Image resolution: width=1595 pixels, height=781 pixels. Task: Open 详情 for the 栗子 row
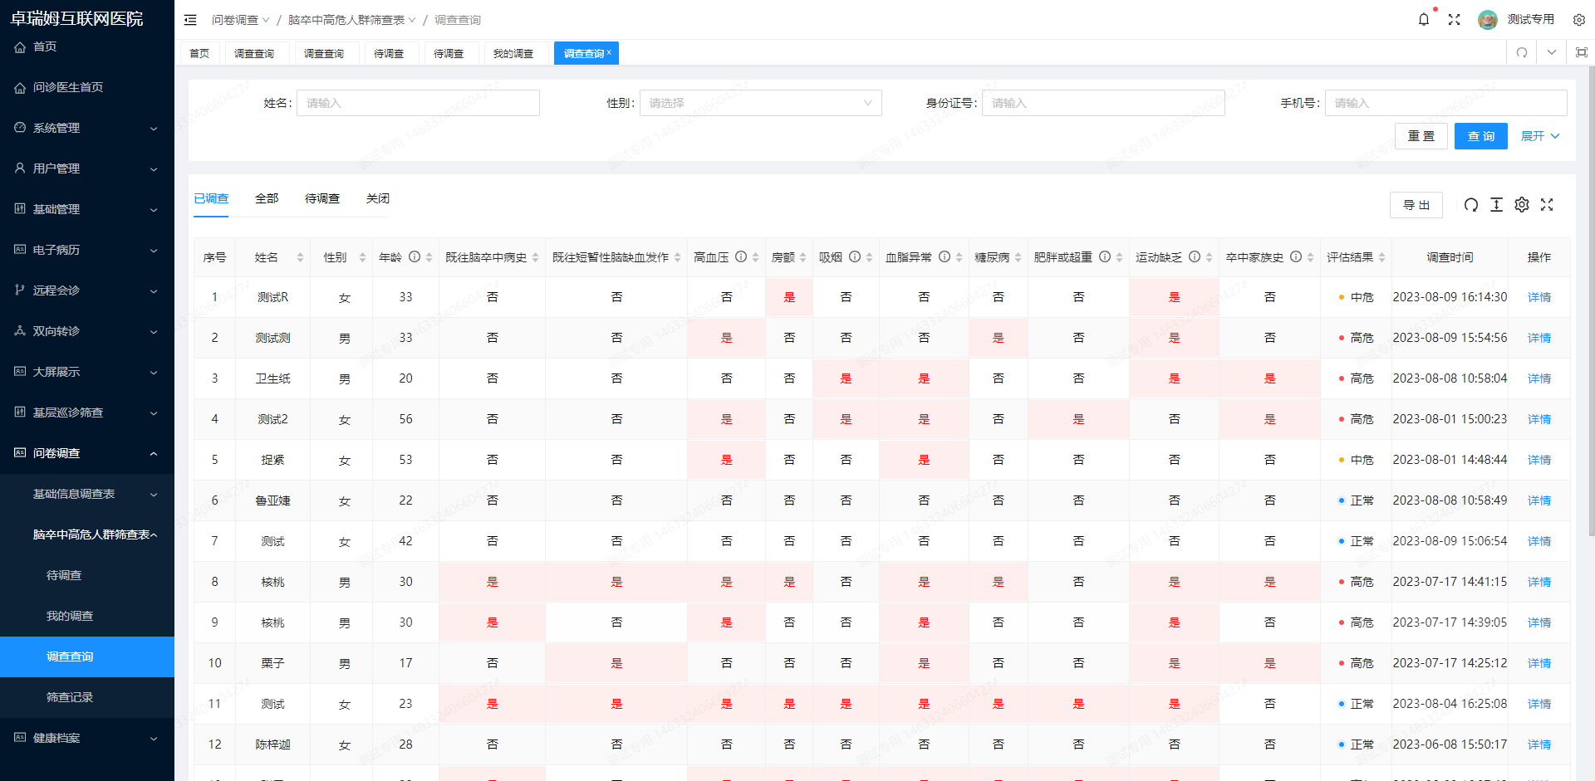pos(1539,663)
